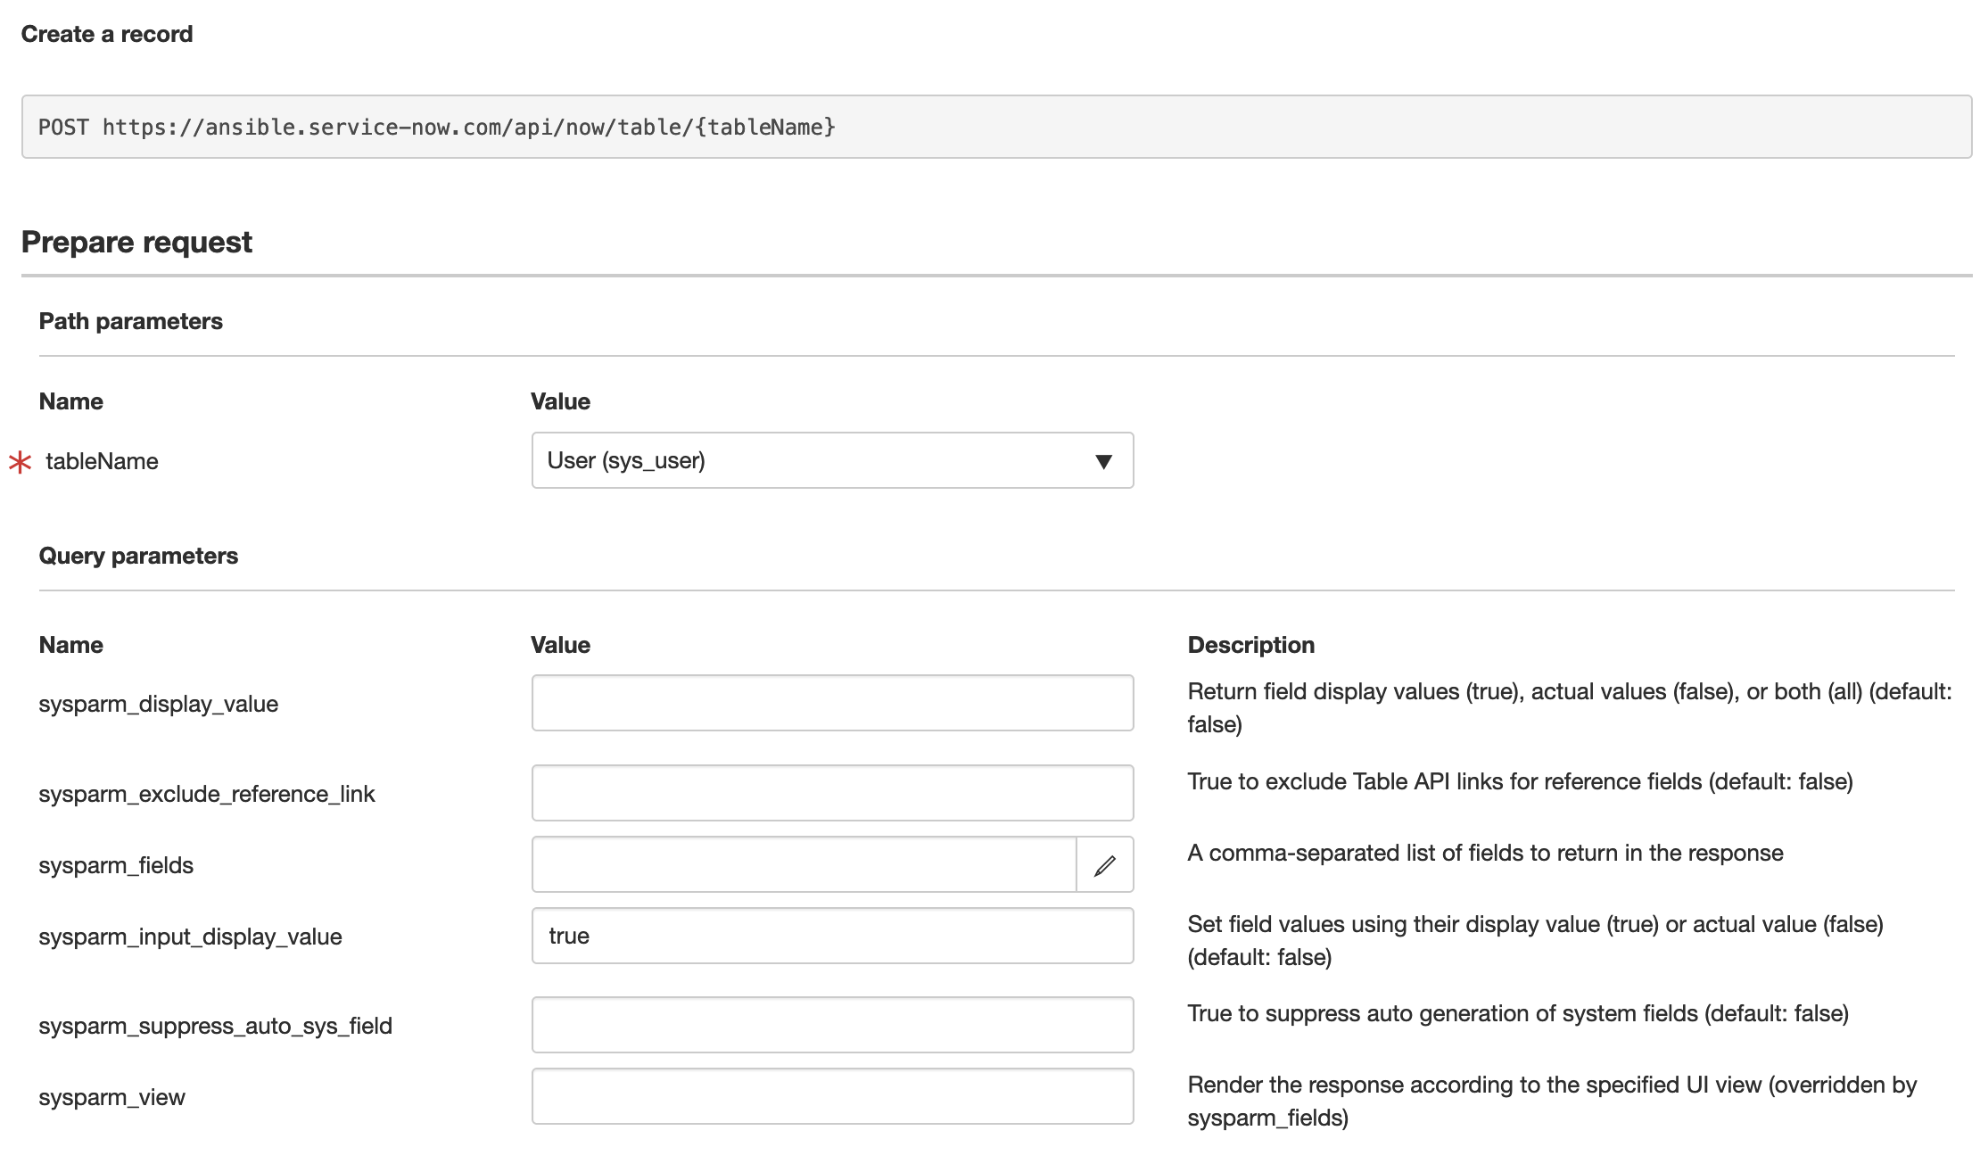
Task: Open the tableName dropdown arrow
Action: 1103,461
